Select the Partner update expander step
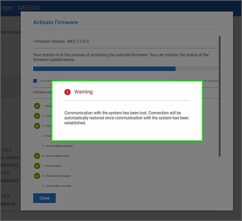Screen dimensions: 242x221 59,146
